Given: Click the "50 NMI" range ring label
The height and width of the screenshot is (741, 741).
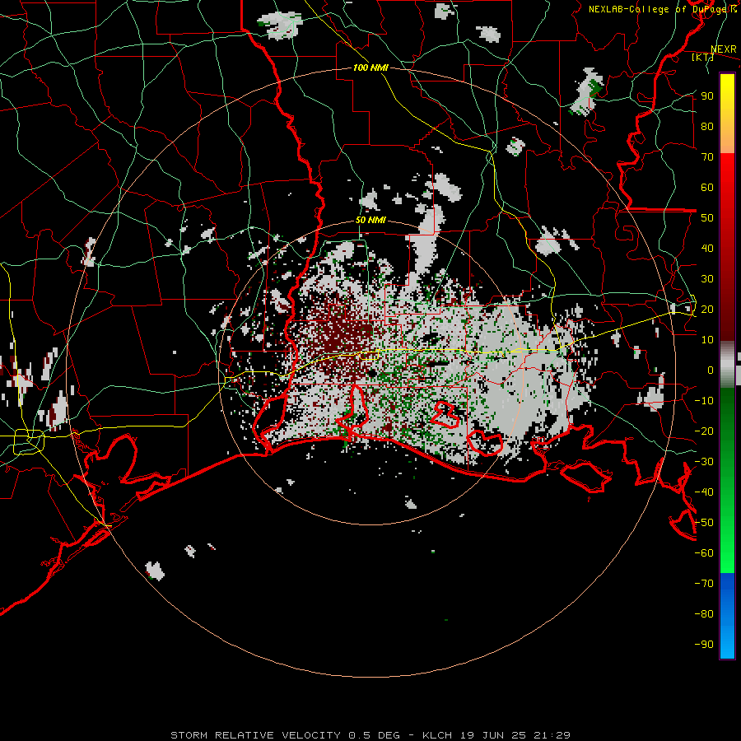Looking at the screenshot, I should pyautogui.click(x=370, y=220).
